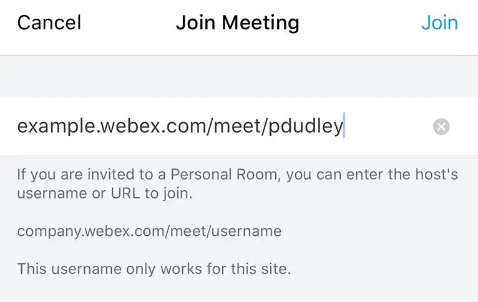Place cursor on the word pdudley
The height and width of the screenshot is (302, 478).
[306, 127]
